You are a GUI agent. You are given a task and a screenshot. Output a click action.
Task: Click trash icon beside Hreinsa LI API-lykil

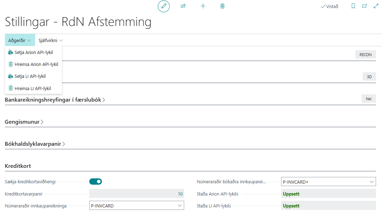coord(11,88)
